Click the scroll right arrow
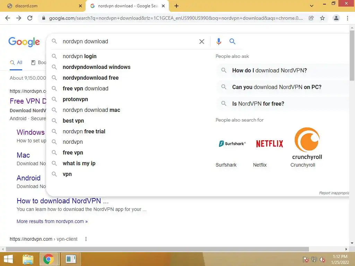The height and width of the screenshot is (266, 355). tap(346, 249)
